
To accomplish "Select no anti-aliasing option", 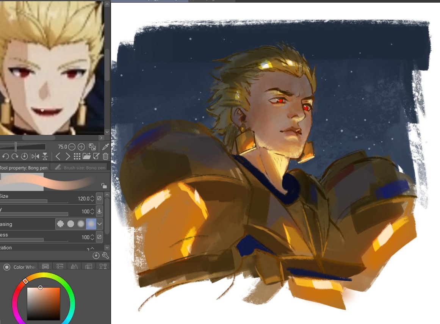I will point(60,224).
